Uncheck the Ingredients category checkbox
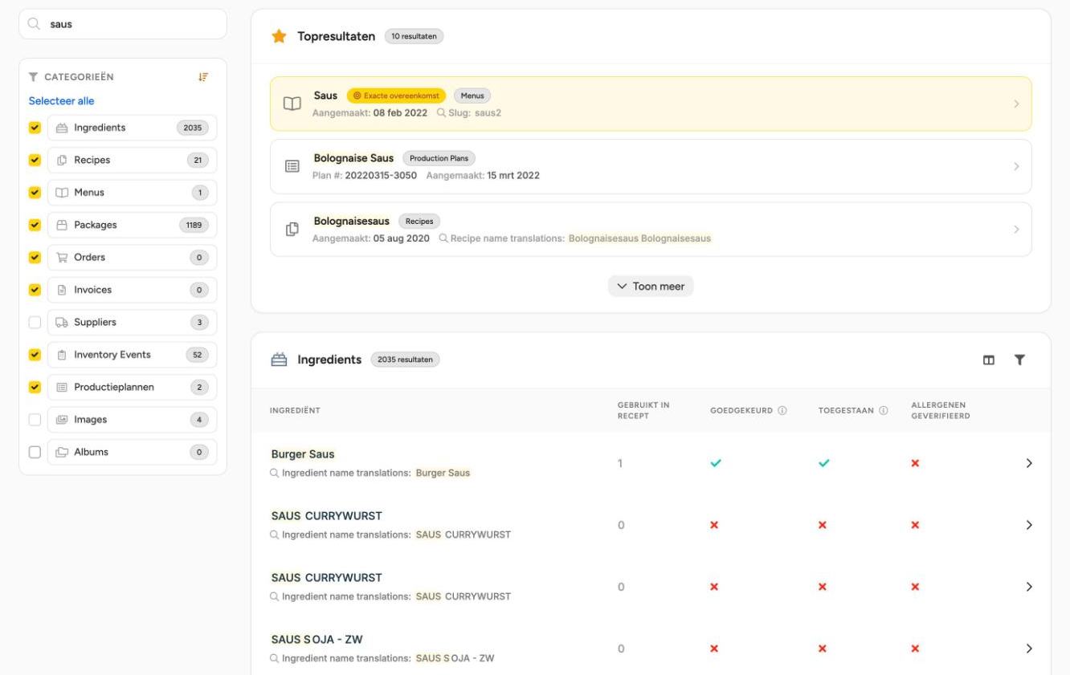The width and height of the screenshot is (1070, 675). coord(35,128)
